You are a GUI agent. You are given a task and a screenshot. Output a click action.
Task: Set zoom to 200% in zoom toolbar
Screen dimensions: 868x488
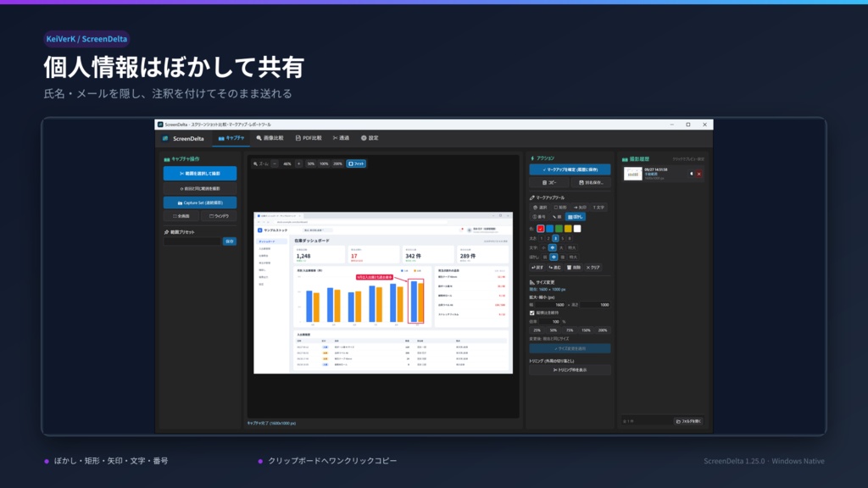tap(337, 164)
